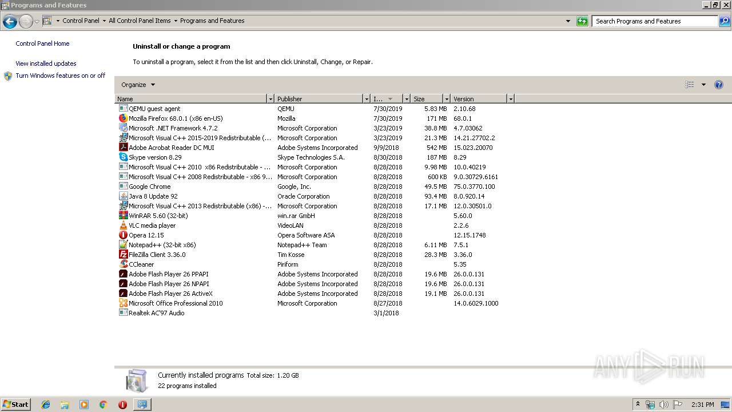Click the Microsoft .NET Framework 4.7.2 icon
This screenshot has width=732, height=412.
[123, 128]
